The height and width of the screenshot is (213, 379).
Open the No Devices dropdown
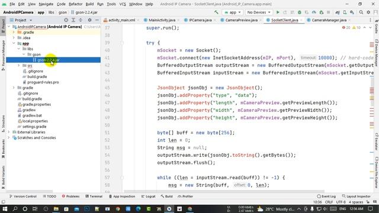(259, 12)
